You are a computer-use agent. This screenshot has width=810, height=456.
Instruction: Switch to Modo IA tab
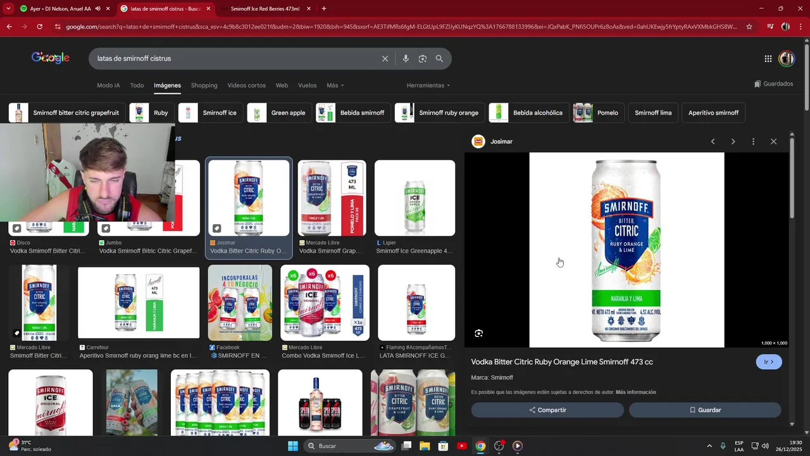pyautogui.click(x=108, y=85)
